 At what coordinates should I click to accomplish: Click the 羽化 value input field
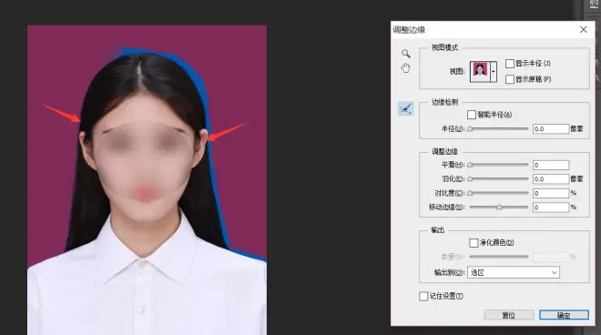pyautogui.click(x=551, y=179)
